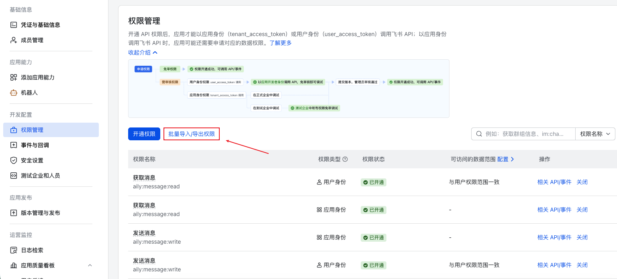Click the 了解更多 link

tap(281, 42)
